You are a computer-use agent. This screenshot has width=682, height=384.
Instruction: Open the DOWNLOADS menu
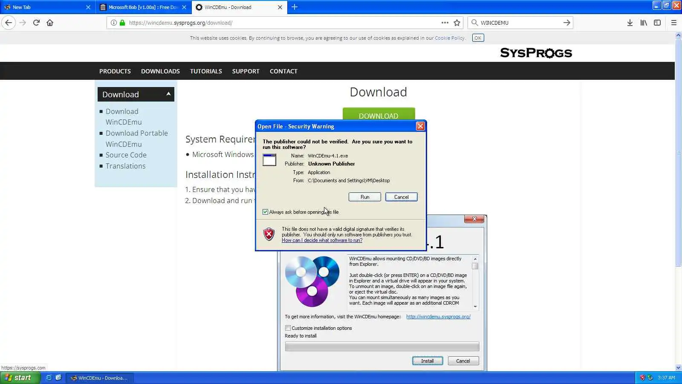click(160, 71)
